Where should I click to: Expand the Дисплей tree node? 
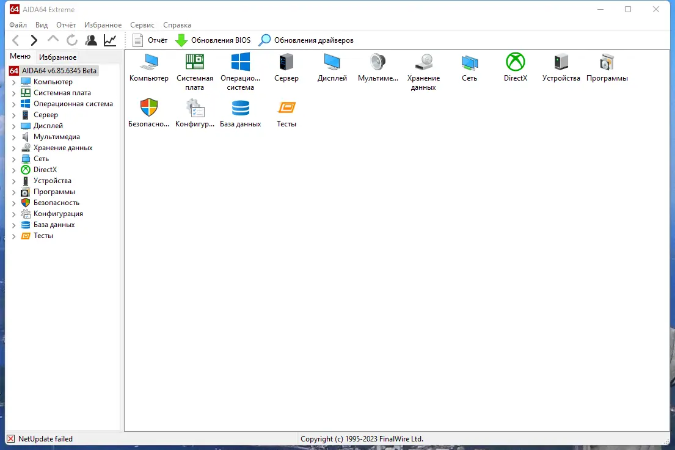pyautogui.click(x=14, y=126)
